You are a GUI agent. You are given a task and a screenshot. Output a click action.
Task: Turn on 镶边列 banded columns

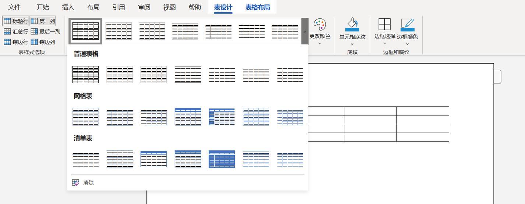(43, 42)
